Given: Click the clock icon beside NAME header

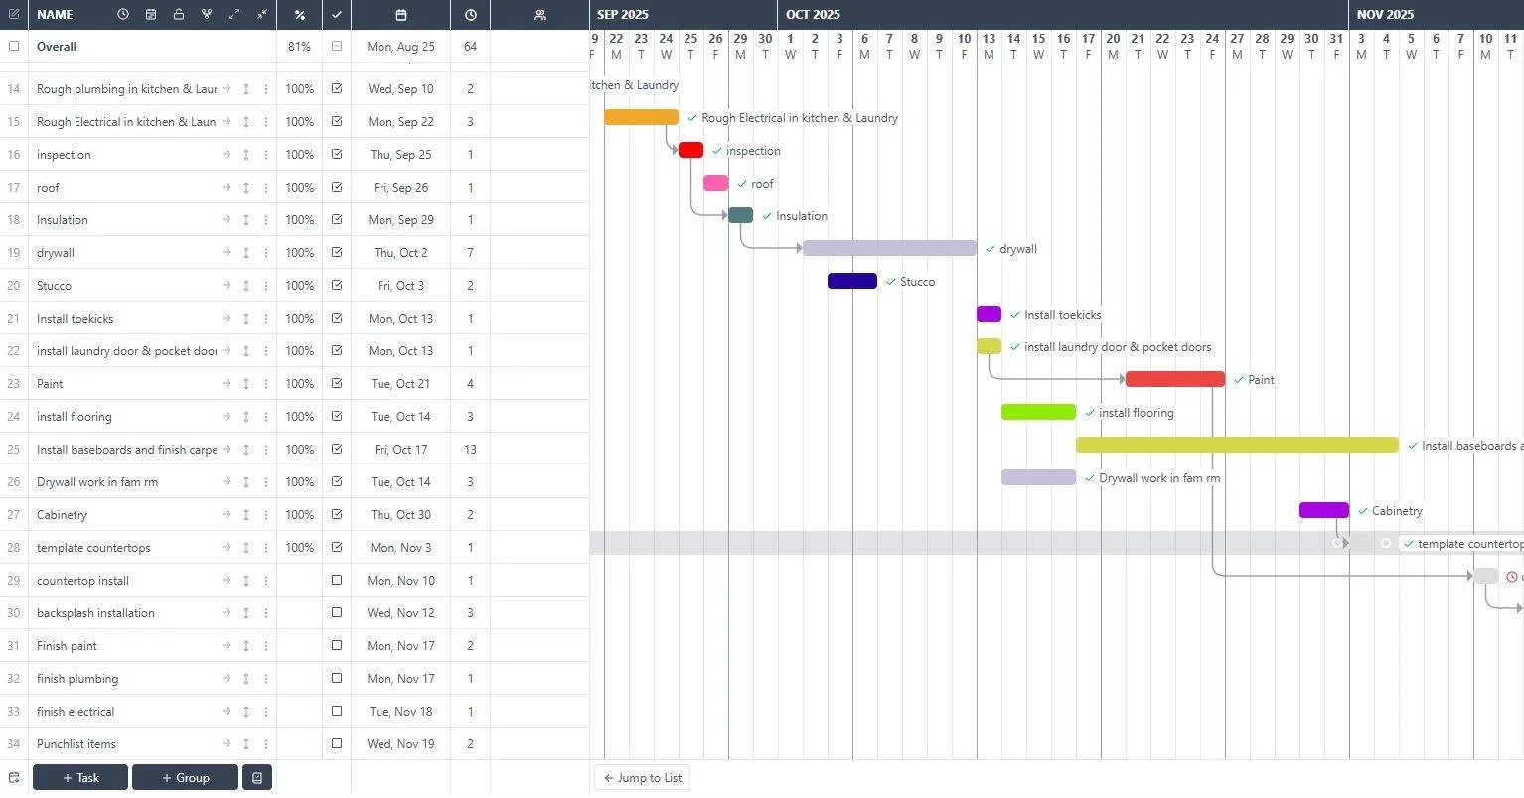Looking at the screenshot, I should point(123,15).
